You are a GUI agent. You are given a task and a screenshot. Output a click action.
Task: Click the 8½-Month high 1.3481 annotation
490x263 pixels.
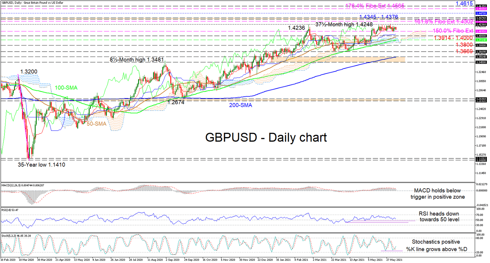137,59
